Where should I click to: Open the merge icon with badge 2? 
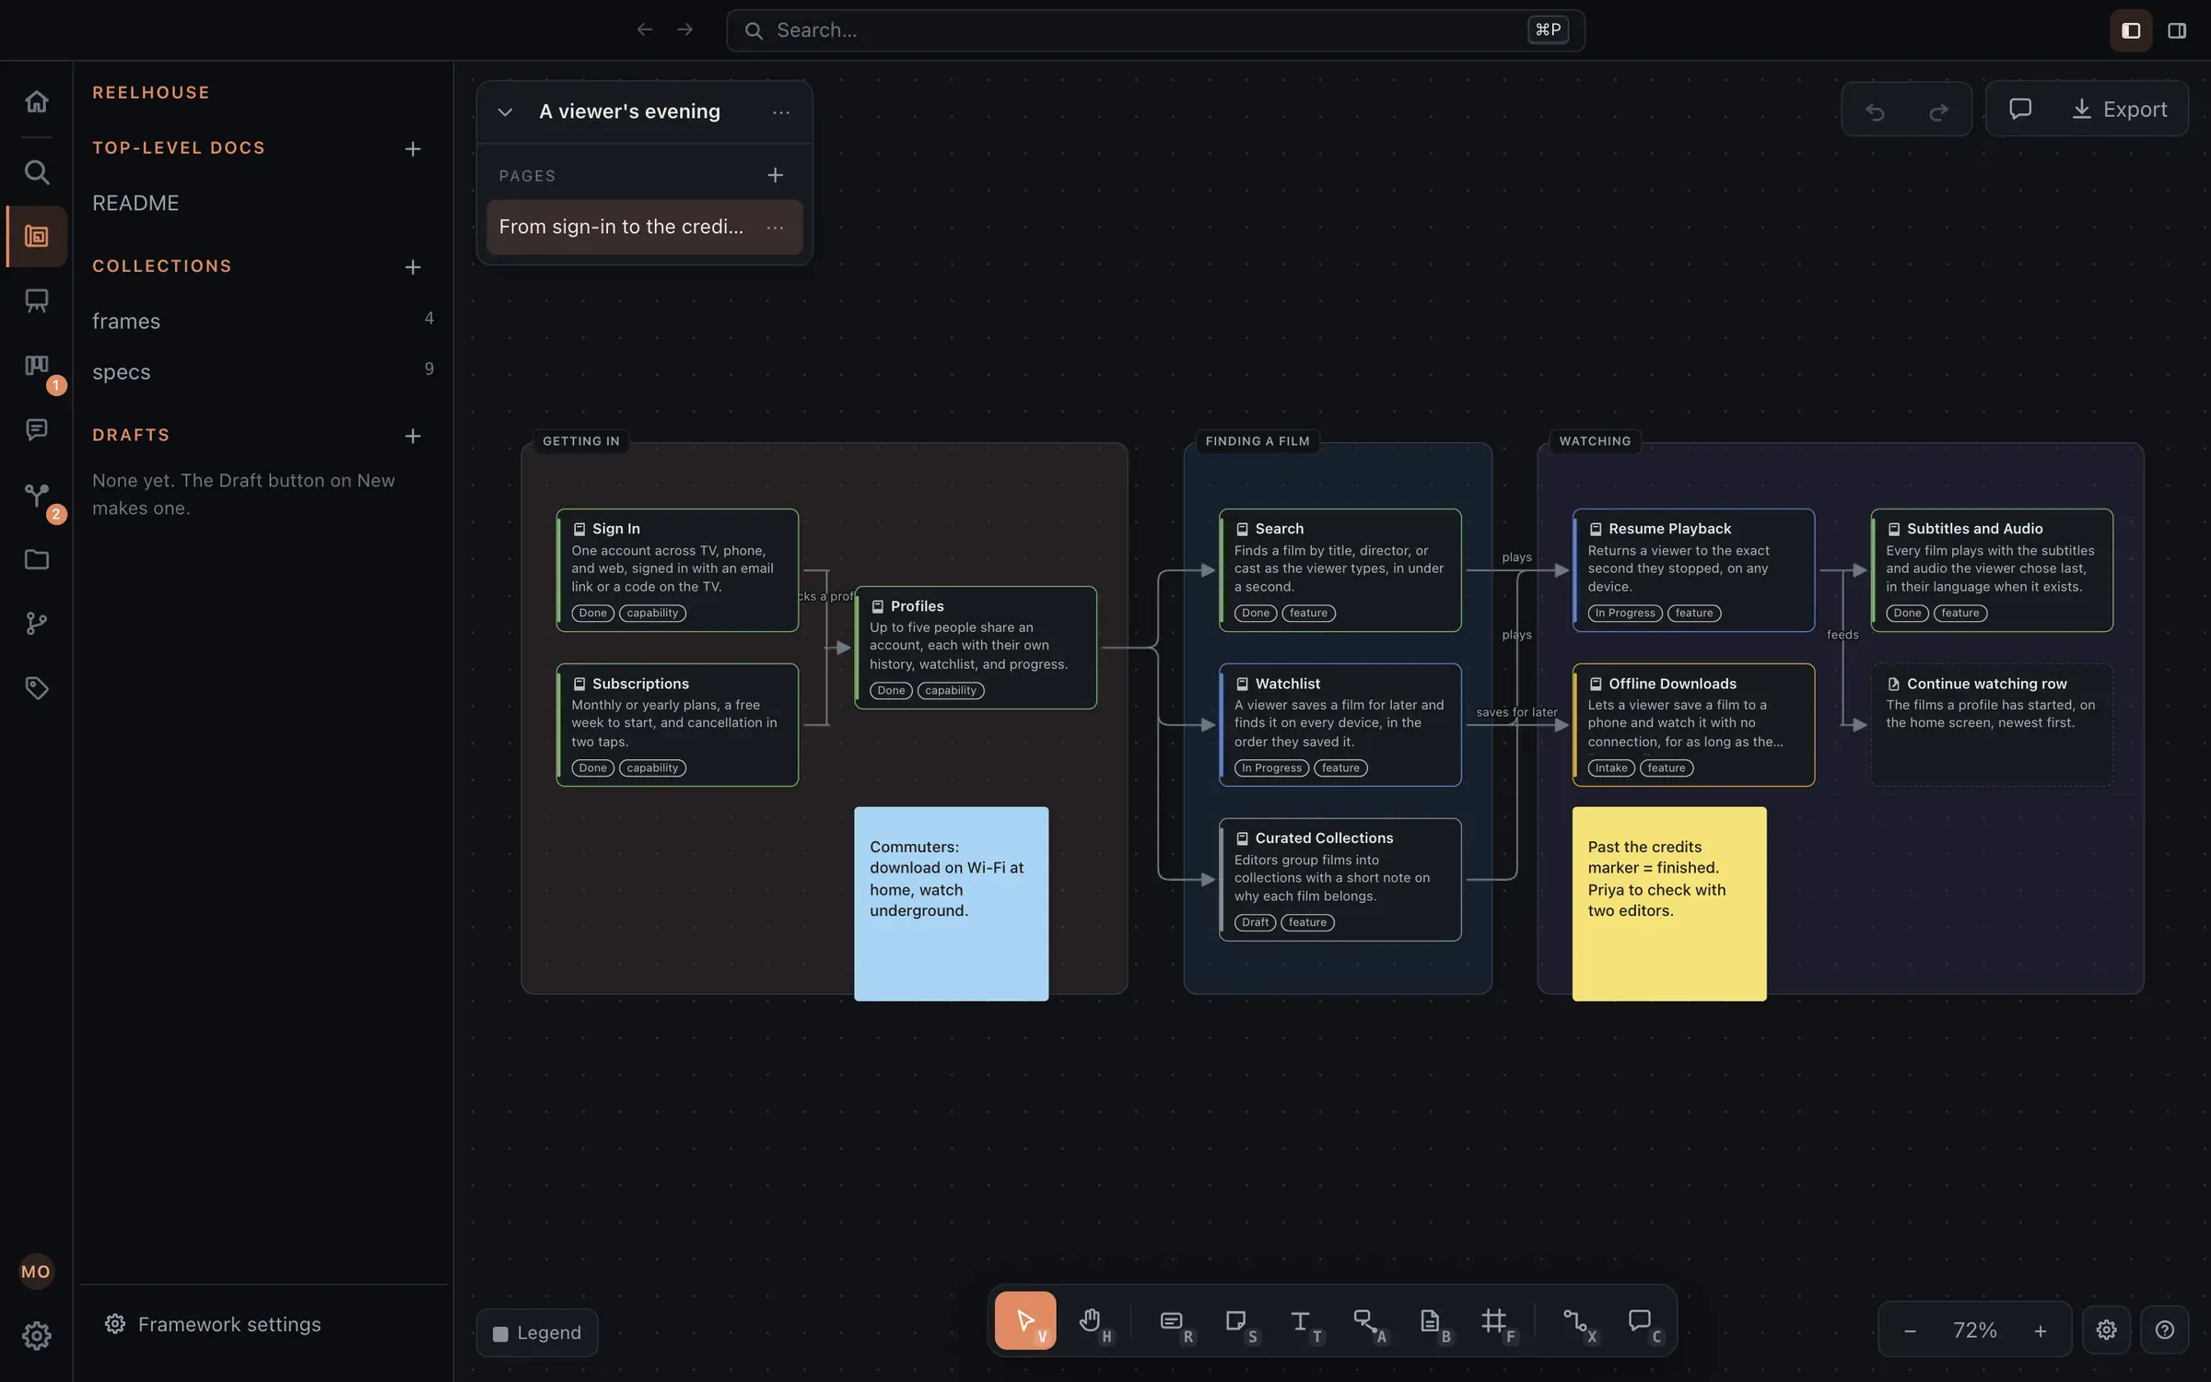pos(36,495)
